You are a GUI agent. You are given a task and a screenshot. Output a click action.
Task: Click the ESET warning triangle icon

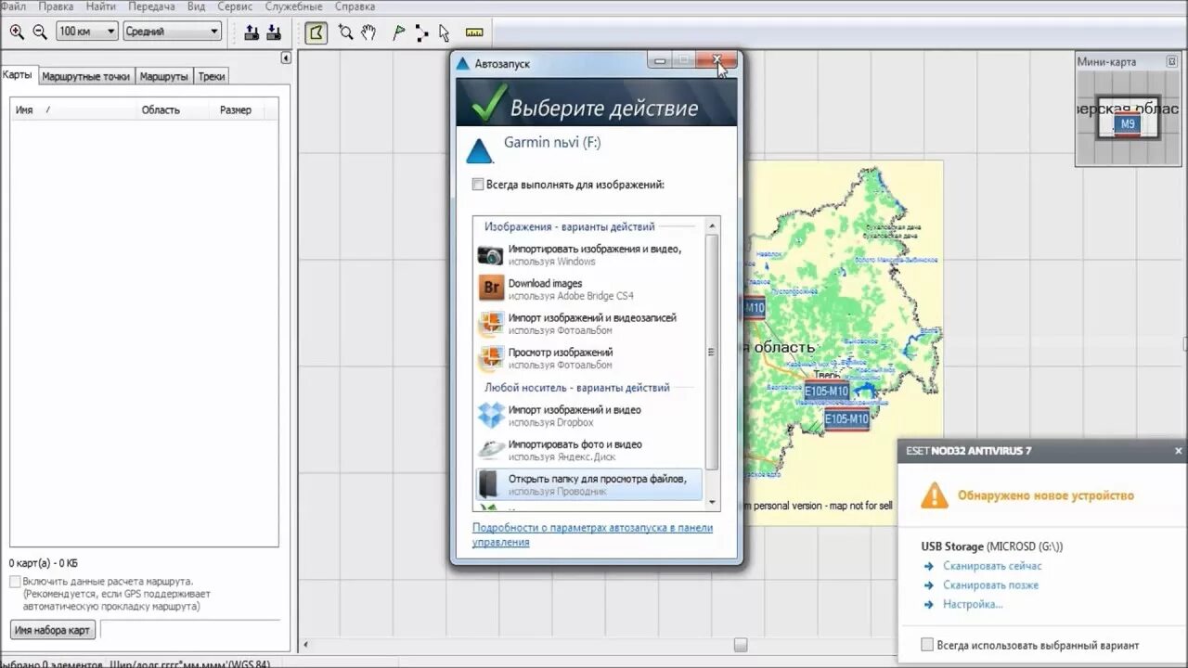click(935, 495)
